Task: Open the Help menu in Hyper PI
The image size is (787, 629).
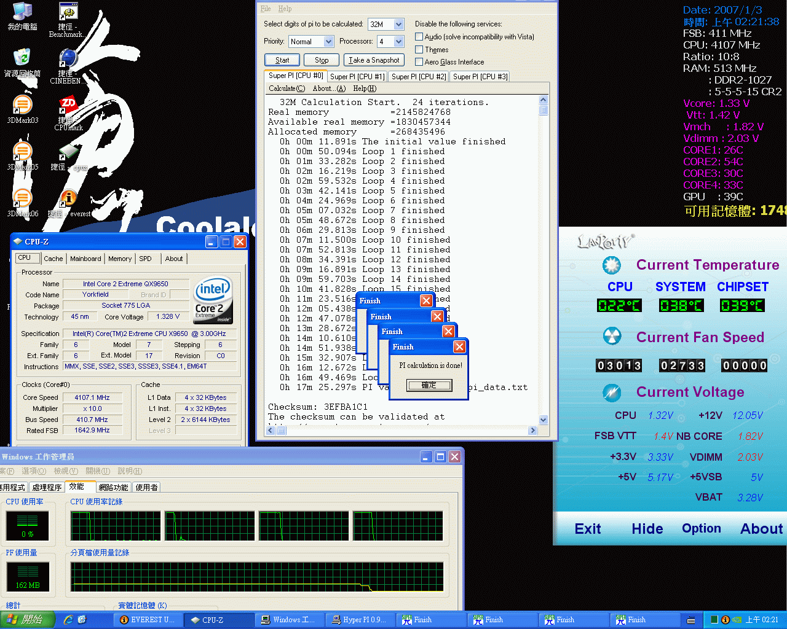Action: coord(285,9)
